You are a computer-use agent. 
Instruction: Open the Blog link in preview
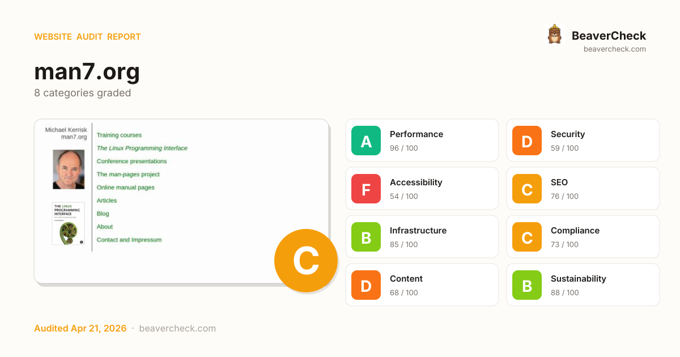click(103, 214)
